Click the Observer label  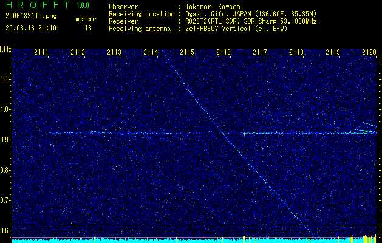tap(123, 7)
